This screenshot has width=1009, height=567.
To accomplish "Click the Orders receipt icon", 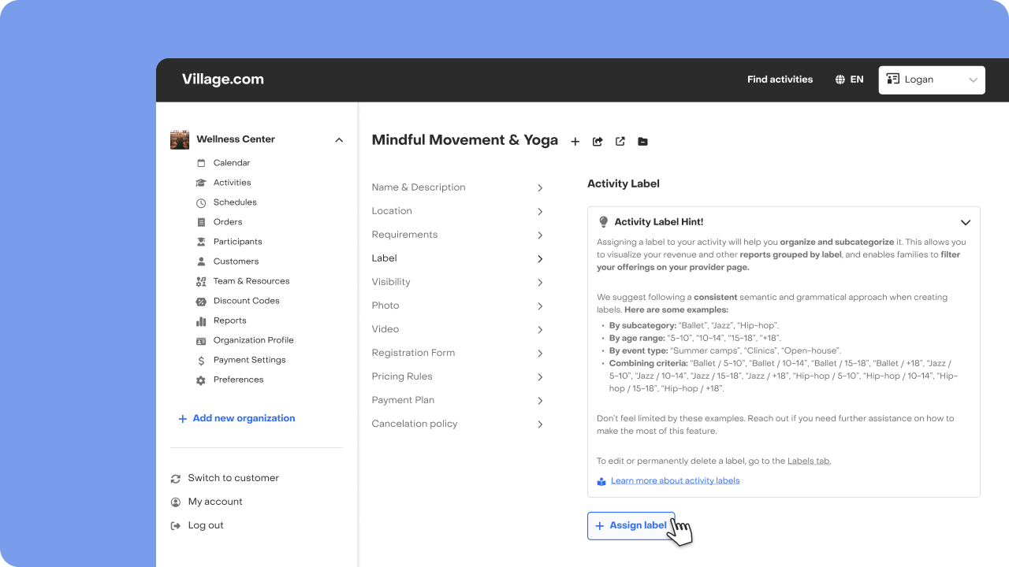I will point(201,222).
